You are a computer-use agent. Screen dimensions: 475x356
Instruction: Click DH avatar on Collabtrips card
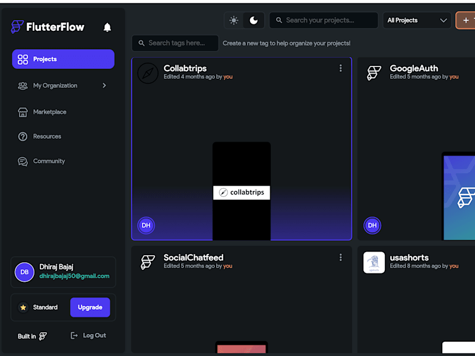coord(146,225)
